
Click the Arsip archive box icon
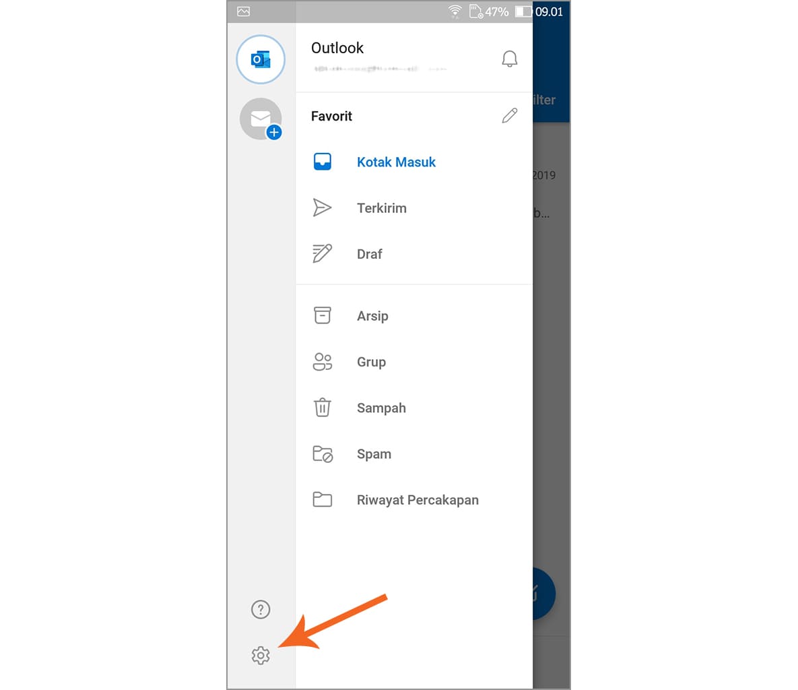[x=322, y=316]
